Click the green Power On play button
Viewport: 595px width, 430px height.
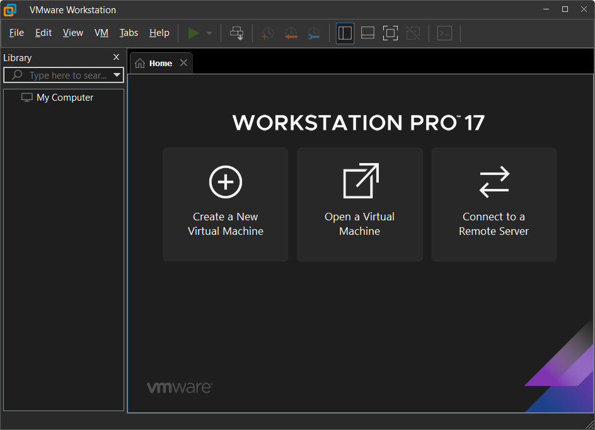tap(194, 33)
